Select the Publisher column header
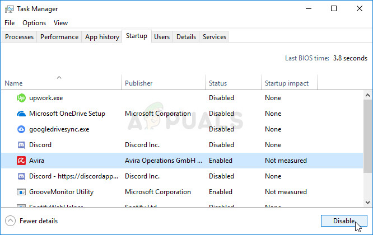This screenshot has height=235, width=373. coord(138,83)
